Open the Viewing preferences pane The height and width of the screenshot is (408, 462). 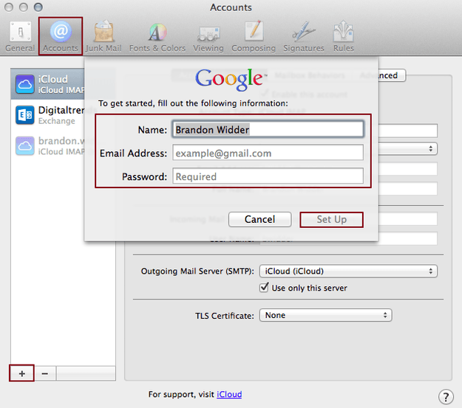click(x=208, y=37)
